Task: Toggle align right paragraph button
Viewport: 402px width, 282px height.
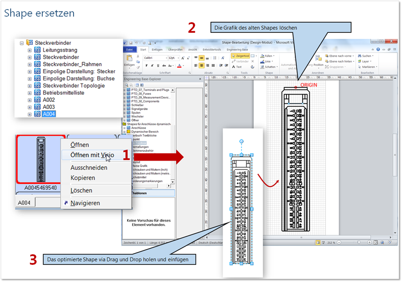Action: (207, 66)
